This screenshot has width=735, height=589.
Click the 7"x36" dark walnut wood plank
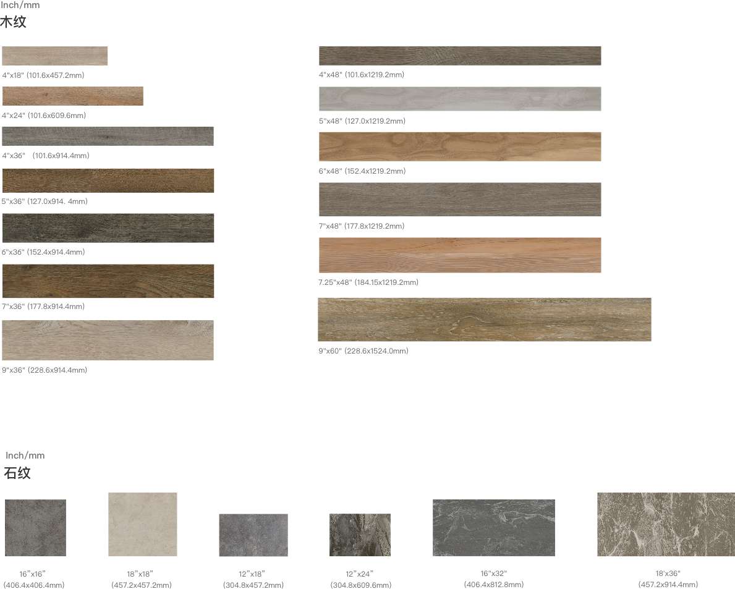(108, 281)
